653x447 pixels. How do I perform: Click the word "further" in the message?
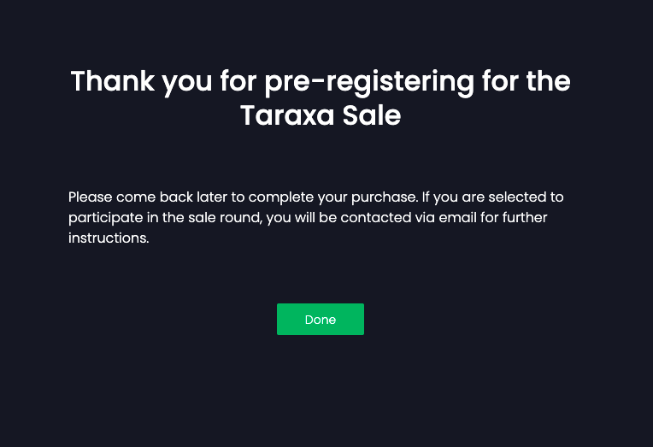tap(525, 218)
